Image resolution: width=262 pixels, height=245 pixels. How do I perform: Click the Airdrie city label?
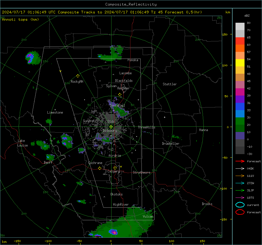pos(115,156)
